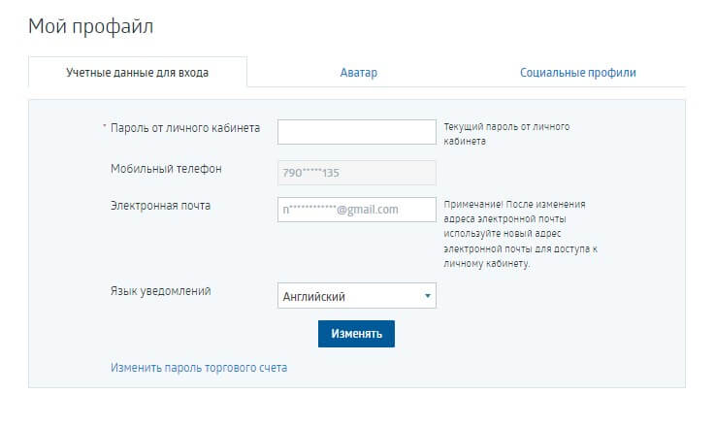
Task: Open the Социальные профили tab
Action: 578,73
